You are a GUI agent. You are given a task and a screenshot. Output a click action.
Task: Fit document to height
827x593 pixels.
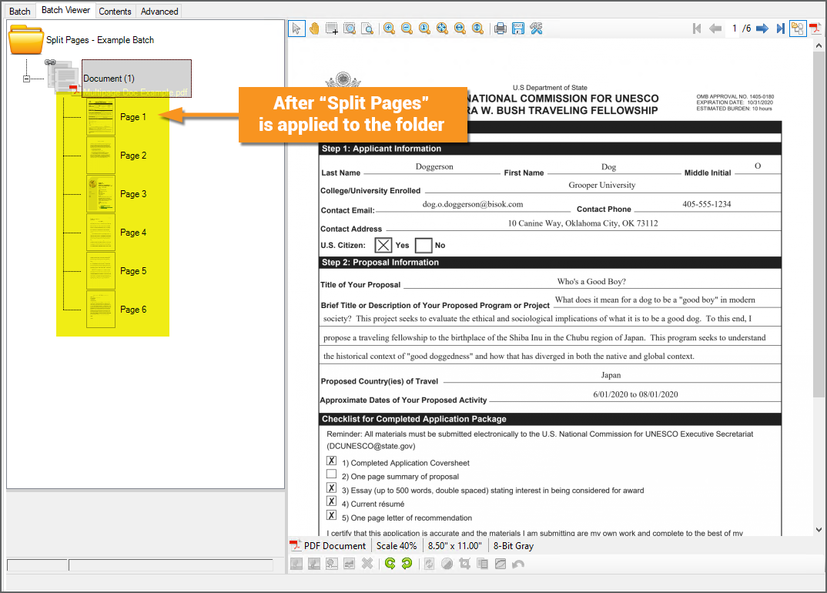click(478, 28)
